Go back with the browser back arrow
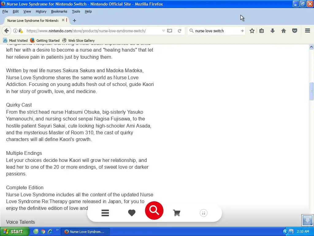This screenshot has height=236, width=314. (6, 31)
